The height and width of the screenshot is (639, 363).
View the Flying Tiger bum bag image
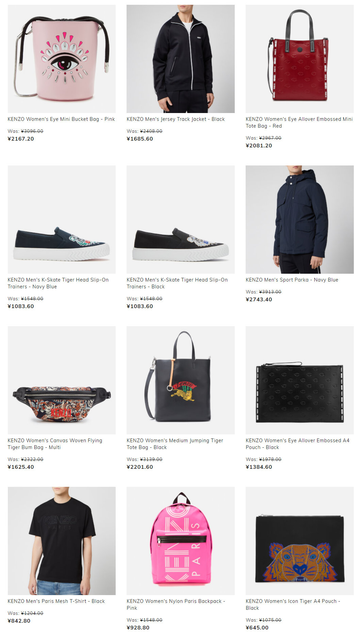(62, 380)
